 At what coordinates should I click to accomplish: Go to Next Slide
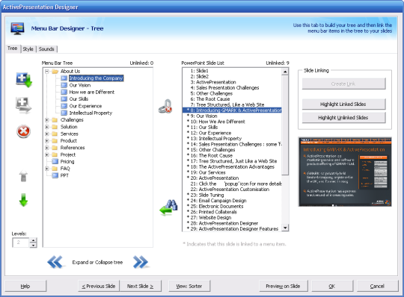[141, 286]
